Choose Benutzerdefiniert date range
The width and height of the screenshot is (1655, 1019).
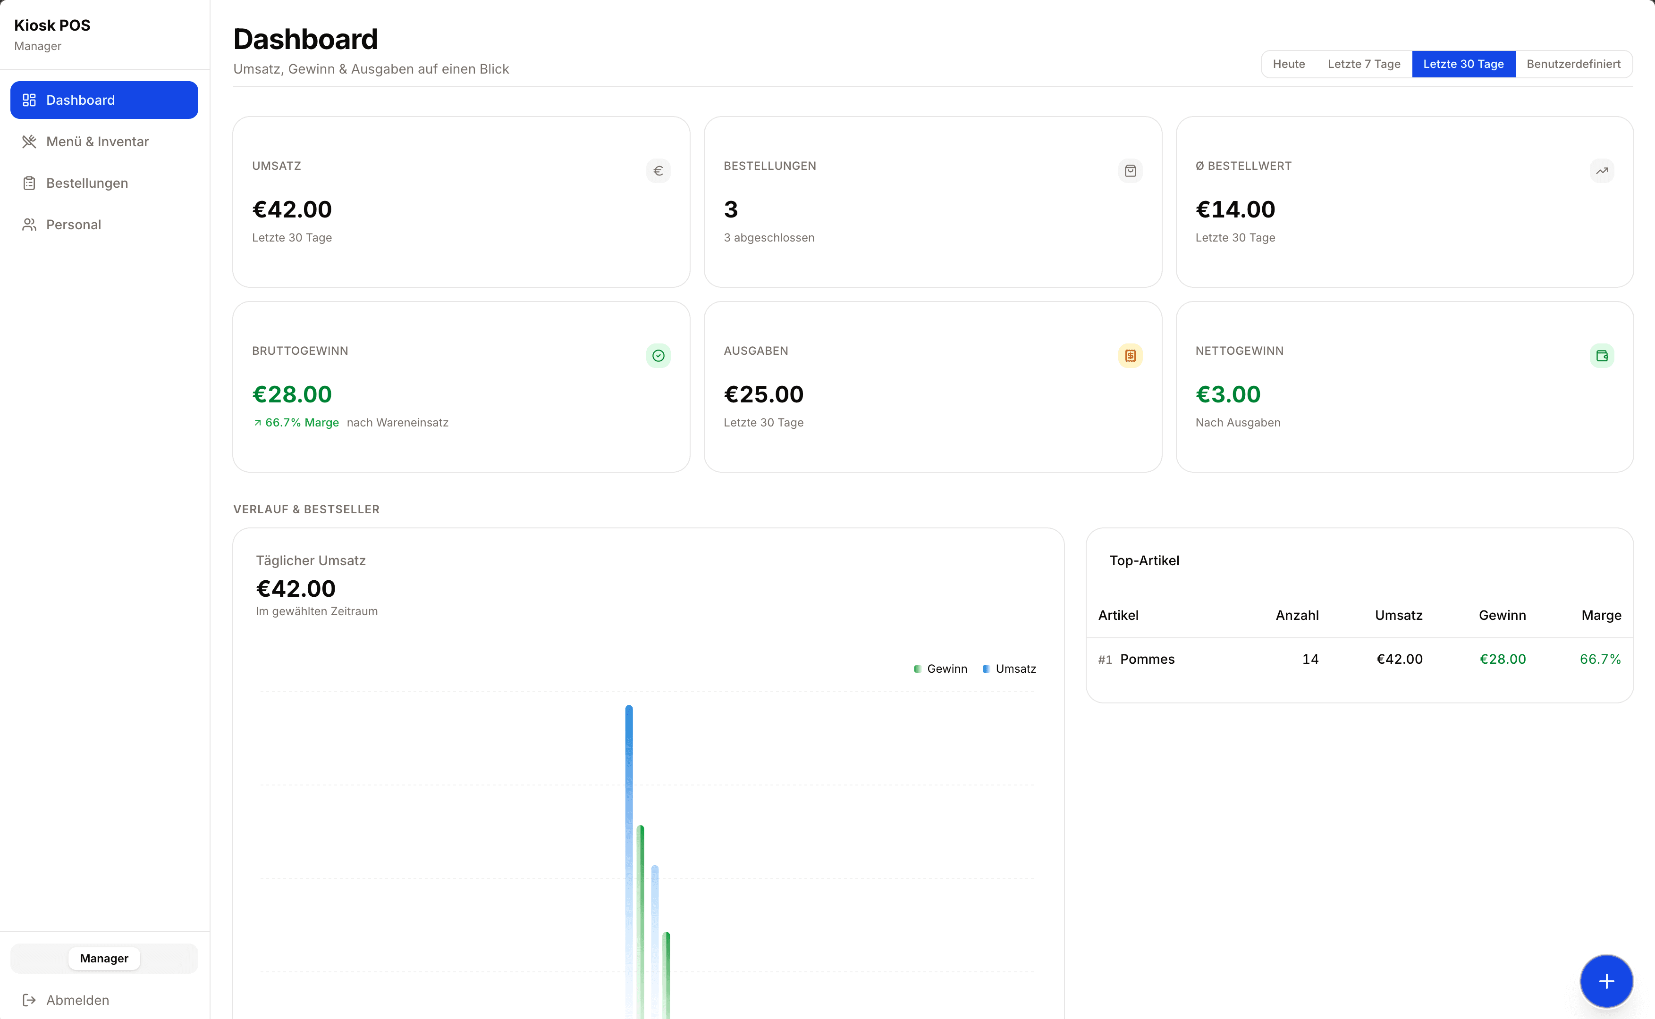pos(1573,64)
